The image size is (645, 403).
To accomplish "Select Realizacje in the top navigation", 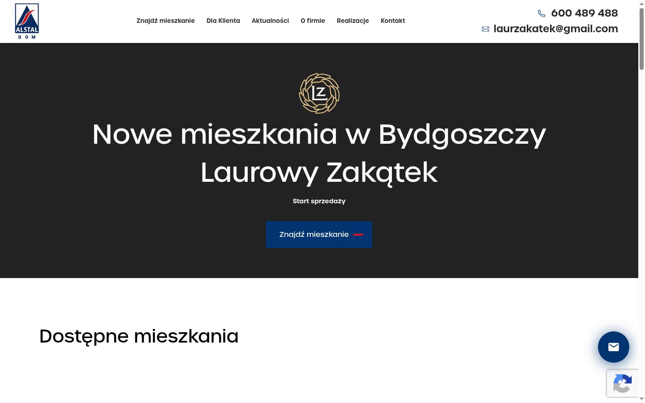I will pyautogui.click(x=353, y=21).
